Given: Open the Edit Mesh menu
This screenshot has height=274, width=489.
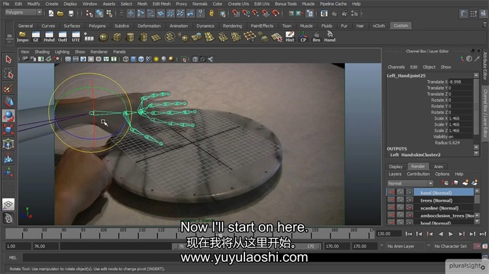Looking at the screenshot, I should point(162,3).
